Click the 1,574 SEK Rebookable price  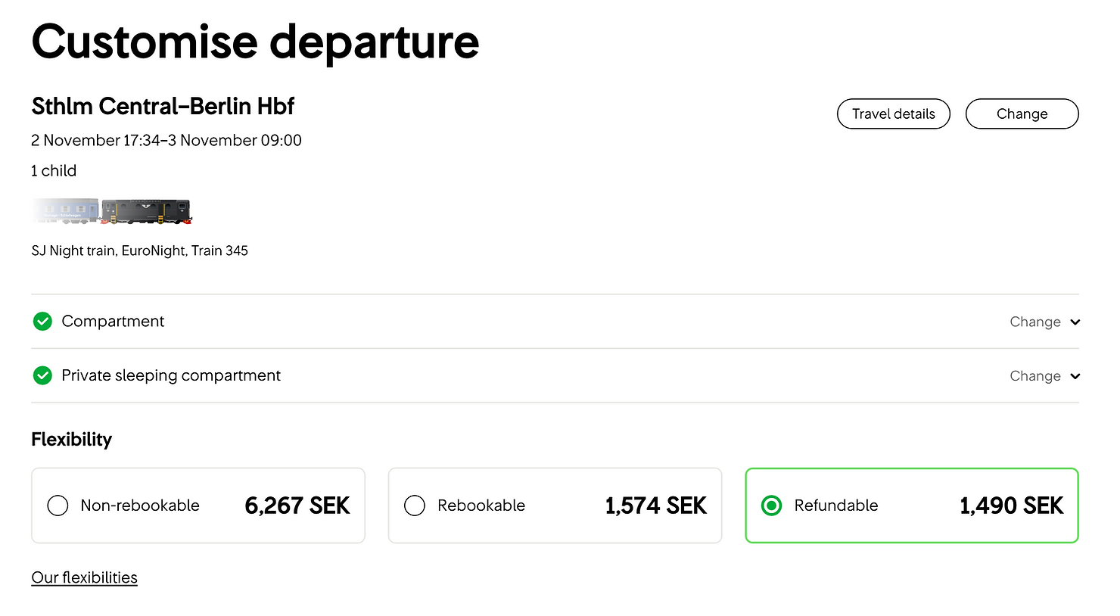[x=655, y=506]
